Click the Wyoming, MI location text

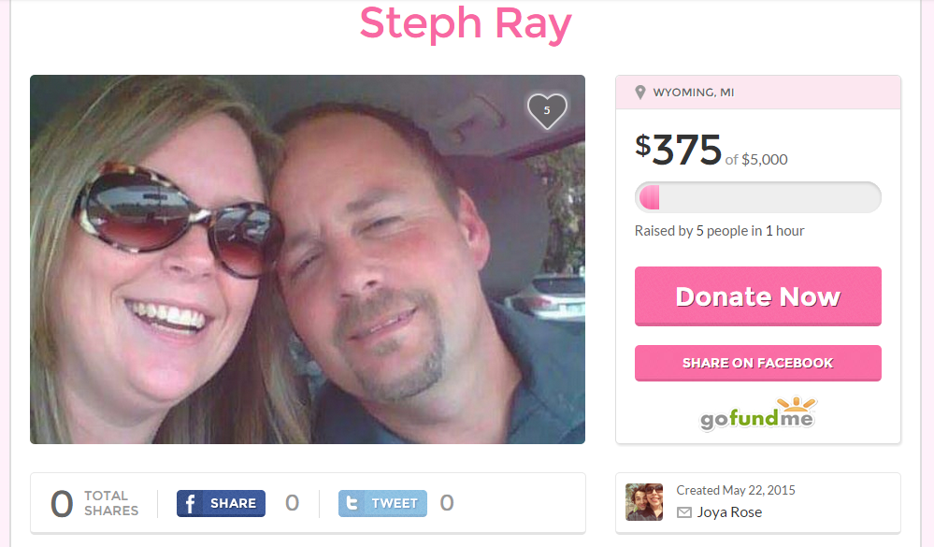[694, 93]
